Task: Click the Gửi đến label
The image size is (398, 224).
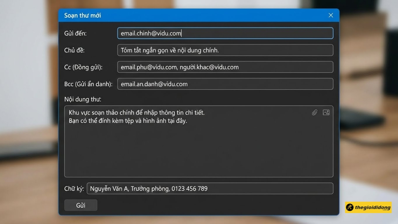Action: pyautogui.click(x=76, y=33)
